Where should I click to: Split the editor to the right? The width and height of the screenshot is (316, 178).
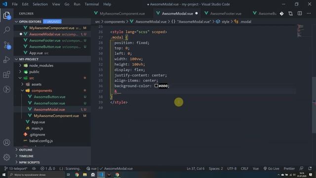point(300,13)
